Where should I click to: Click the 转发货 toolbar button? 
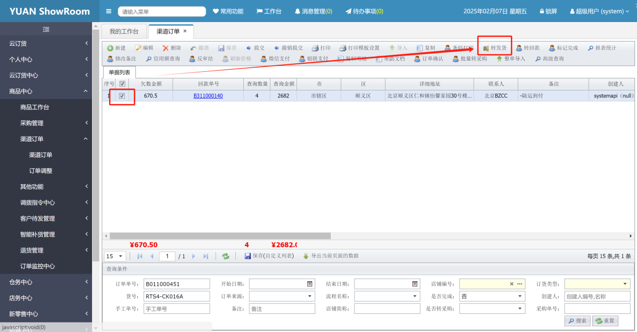click(x=495, y=48)
